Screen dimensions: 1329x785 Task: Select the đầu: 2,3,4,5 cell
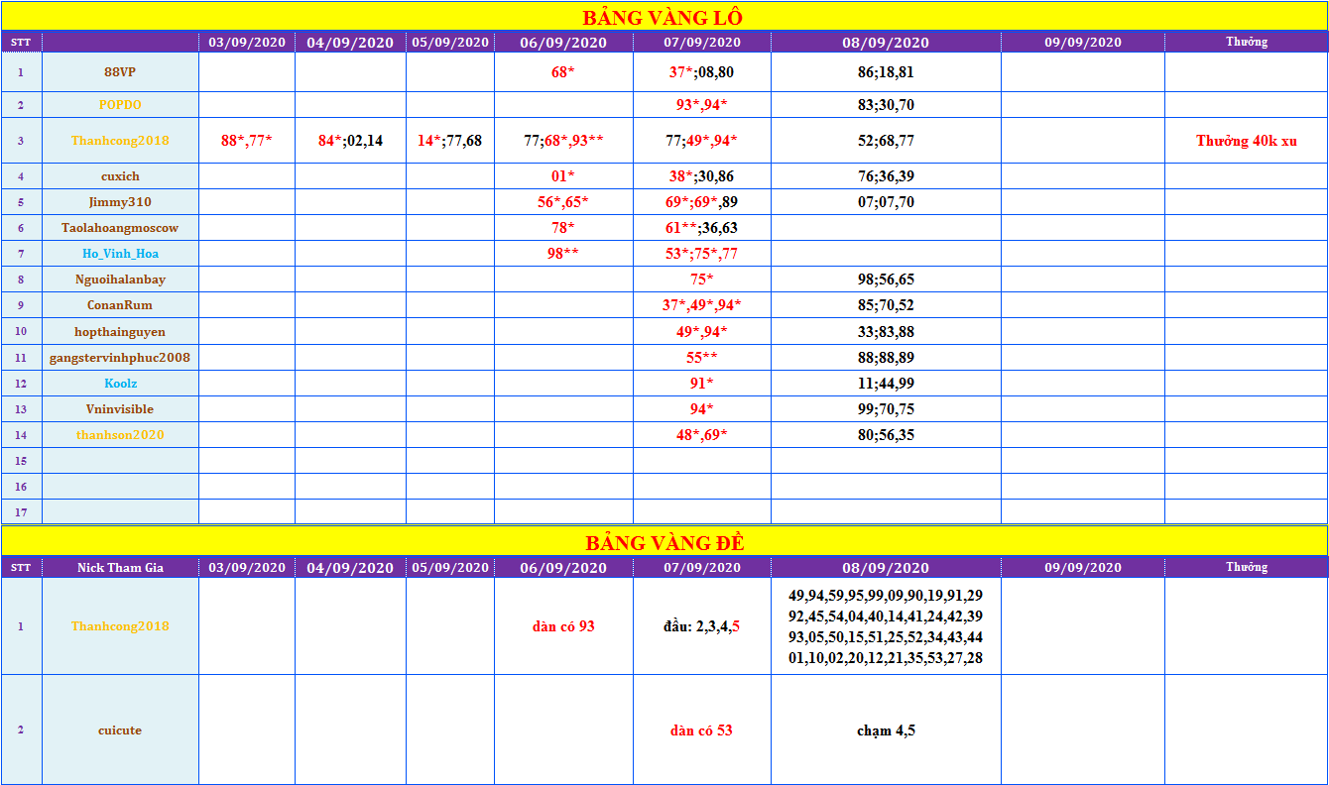[702, 626]
